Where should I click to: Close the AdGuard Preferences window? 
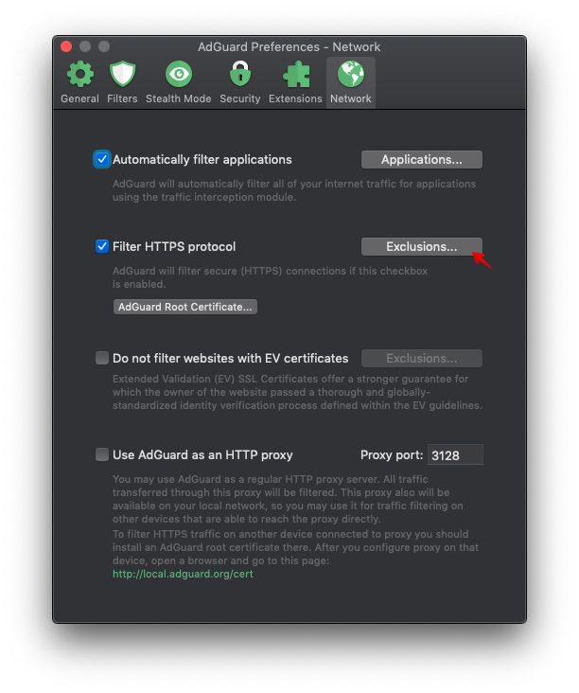(x=66, y=46)
